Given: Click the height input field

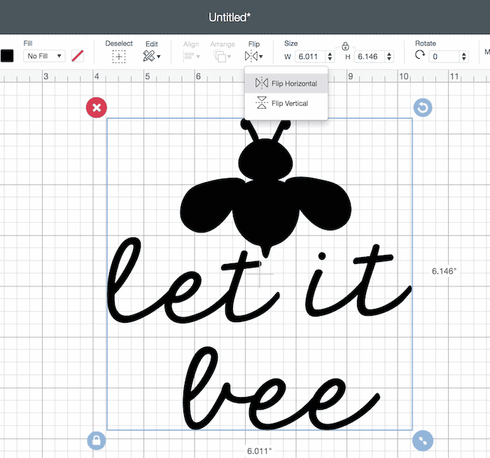Looking at the screenshot, I should [370, 57].
